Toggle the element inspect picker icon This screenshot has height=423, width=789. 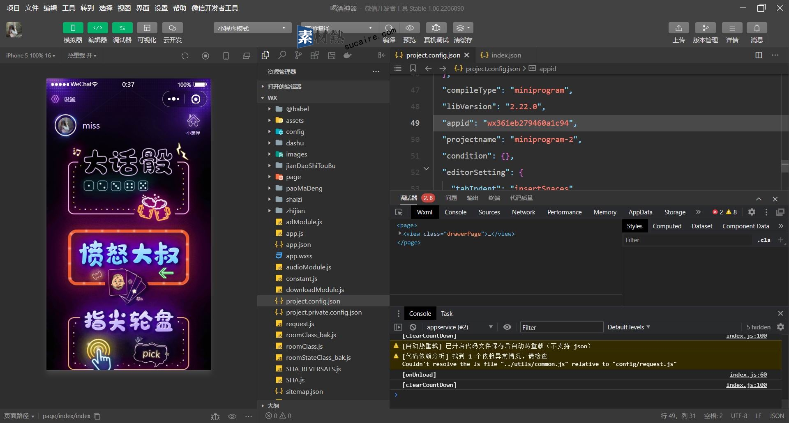click(x=399, y=212)
